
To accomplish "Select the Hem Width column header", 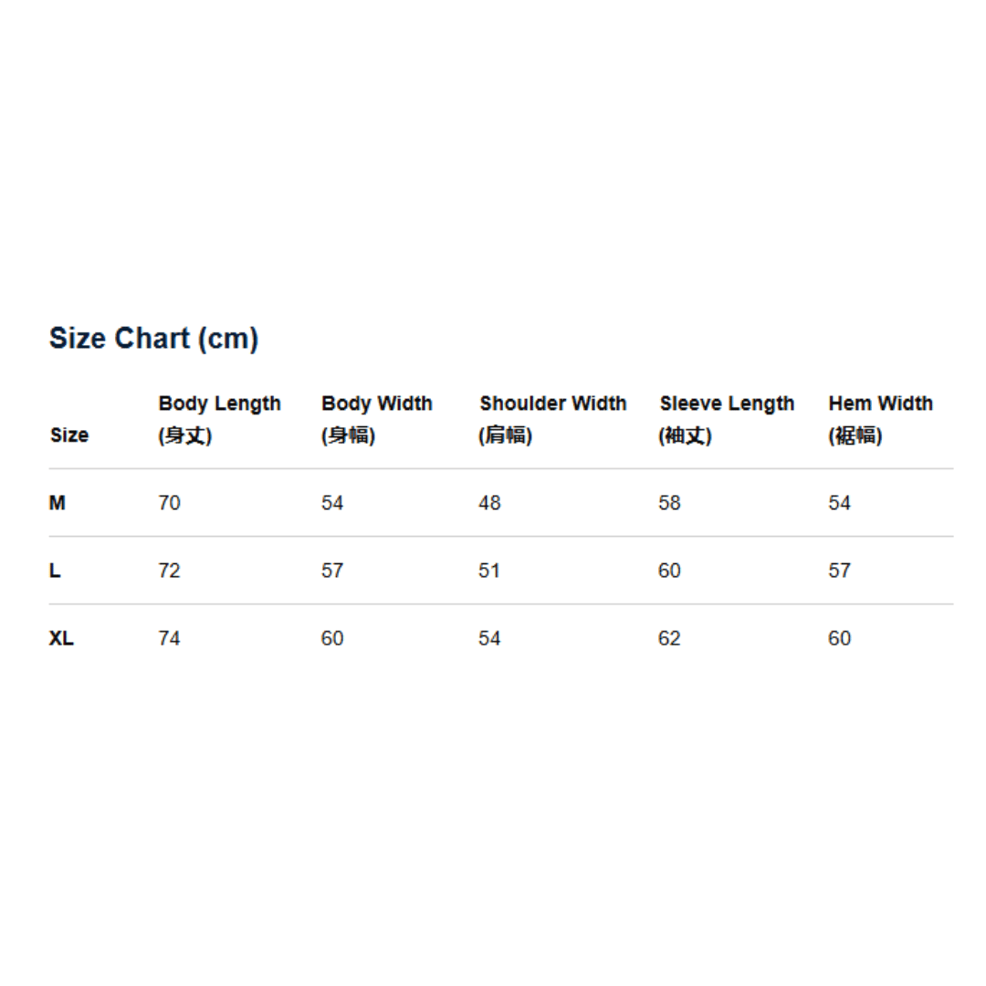I will click(880, 419).
